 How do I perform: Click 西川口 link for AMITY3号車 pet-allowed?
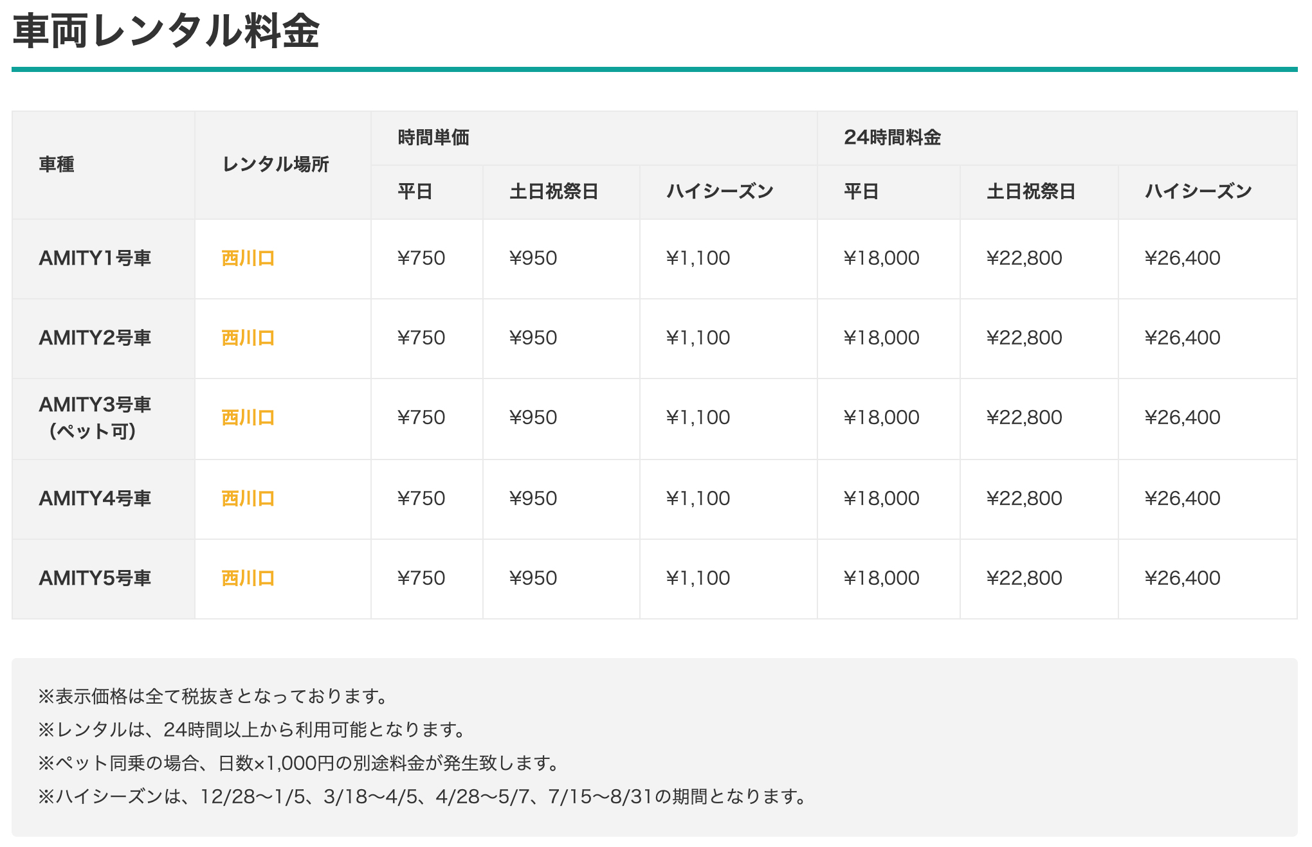(248, 418)
